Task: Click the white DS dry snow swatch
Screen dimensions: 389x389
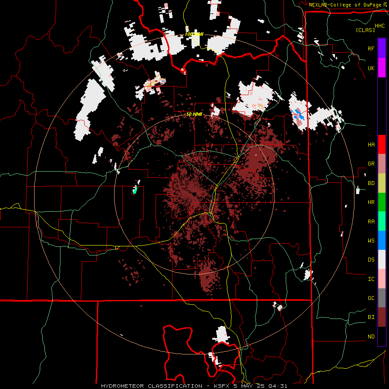Action: click(382, 259)
